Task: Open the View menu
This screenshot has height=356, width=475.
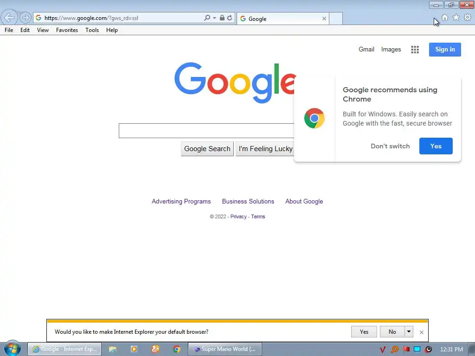Action: coord(43,30)
